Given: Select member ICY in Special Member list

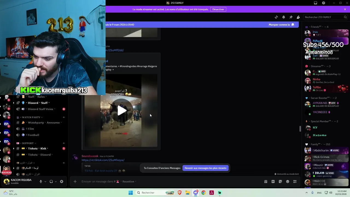Looking at the screenshot, I should point(326,128).
